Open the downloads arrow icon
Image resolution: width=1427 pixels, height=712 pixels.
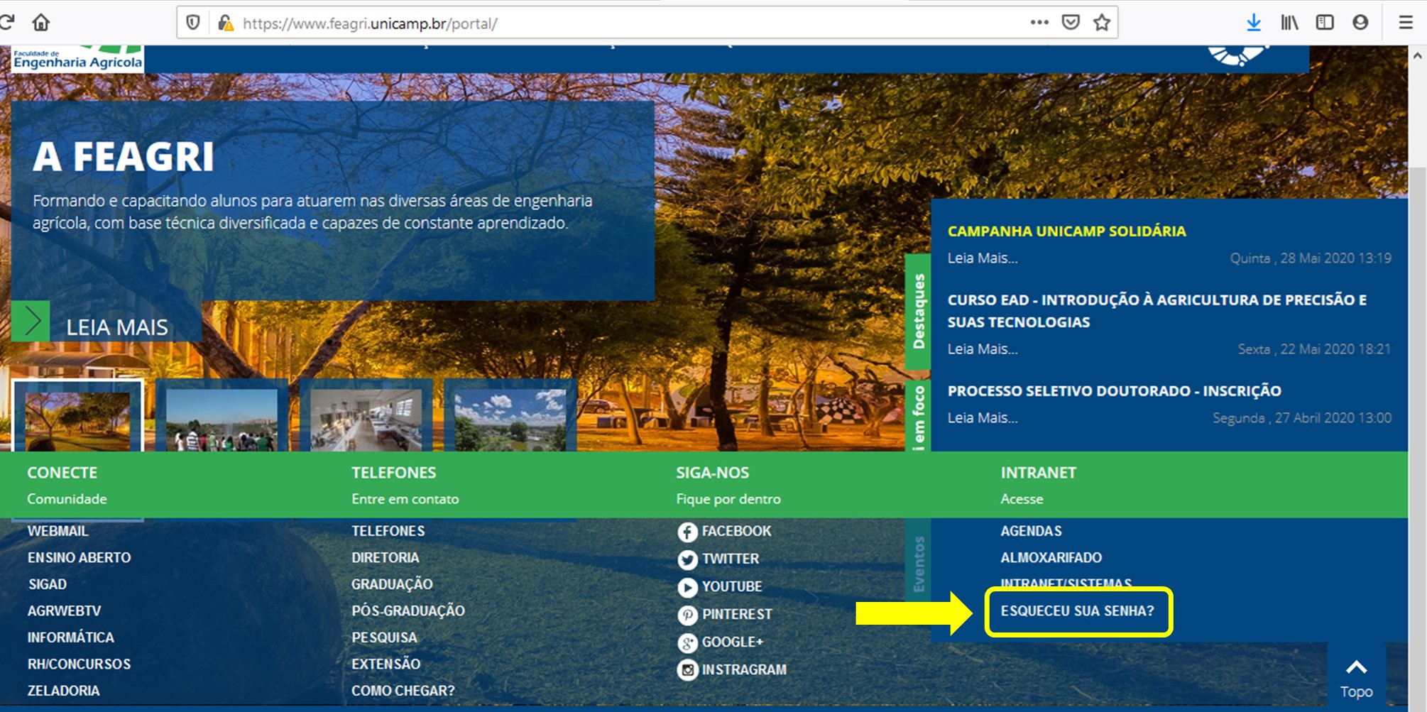[x=1254, y=23]
